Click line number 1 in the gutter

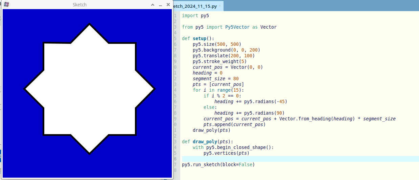click(x=175, y=16)
